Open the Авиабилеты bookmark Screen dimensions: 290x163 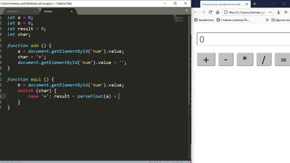[x=204, y=20]
